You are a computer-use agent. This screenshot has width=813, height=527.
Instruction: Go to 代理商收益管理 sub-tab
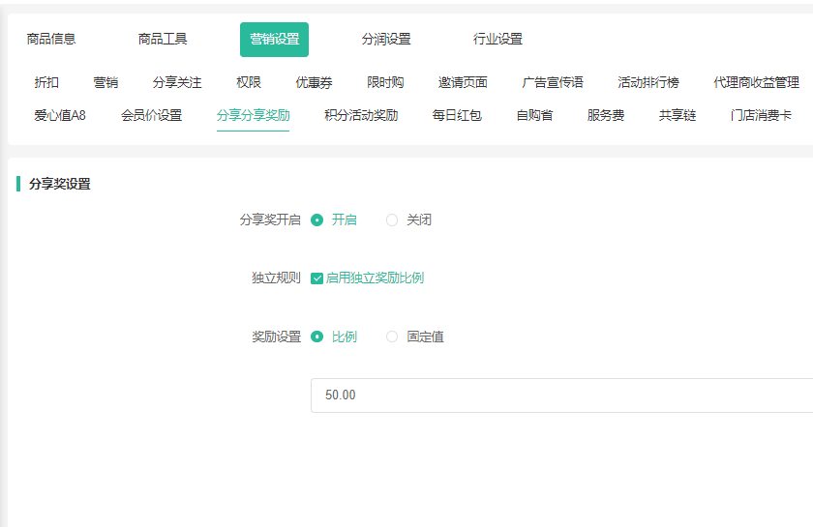tap(756, 83)
